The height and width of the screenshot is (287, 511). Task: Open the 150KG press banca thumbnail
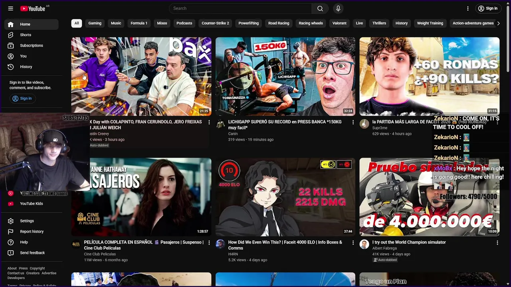(285, 77)
